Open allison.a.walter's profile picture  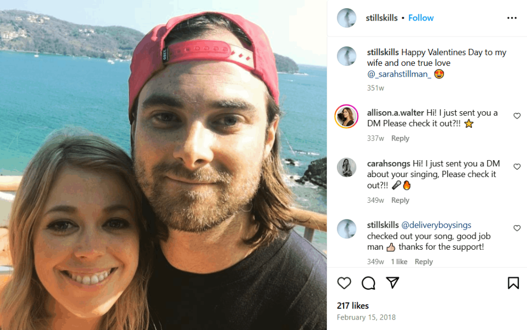coord(346,116)
